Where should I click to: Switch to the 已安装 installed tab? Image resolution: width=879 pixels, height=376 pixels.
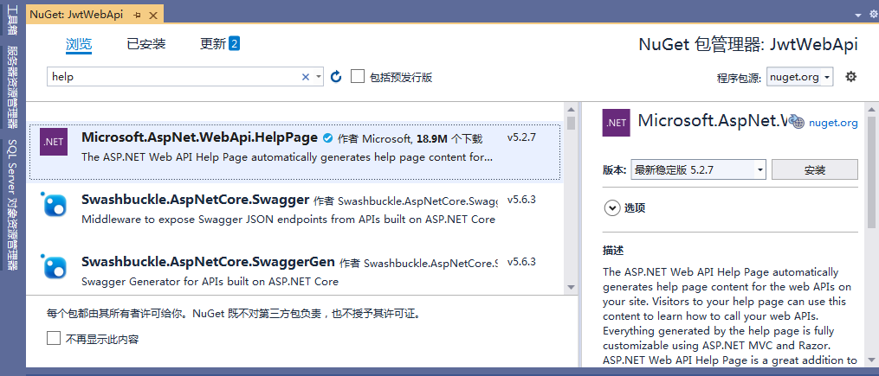pyautogui.click(x=146, y=44)
